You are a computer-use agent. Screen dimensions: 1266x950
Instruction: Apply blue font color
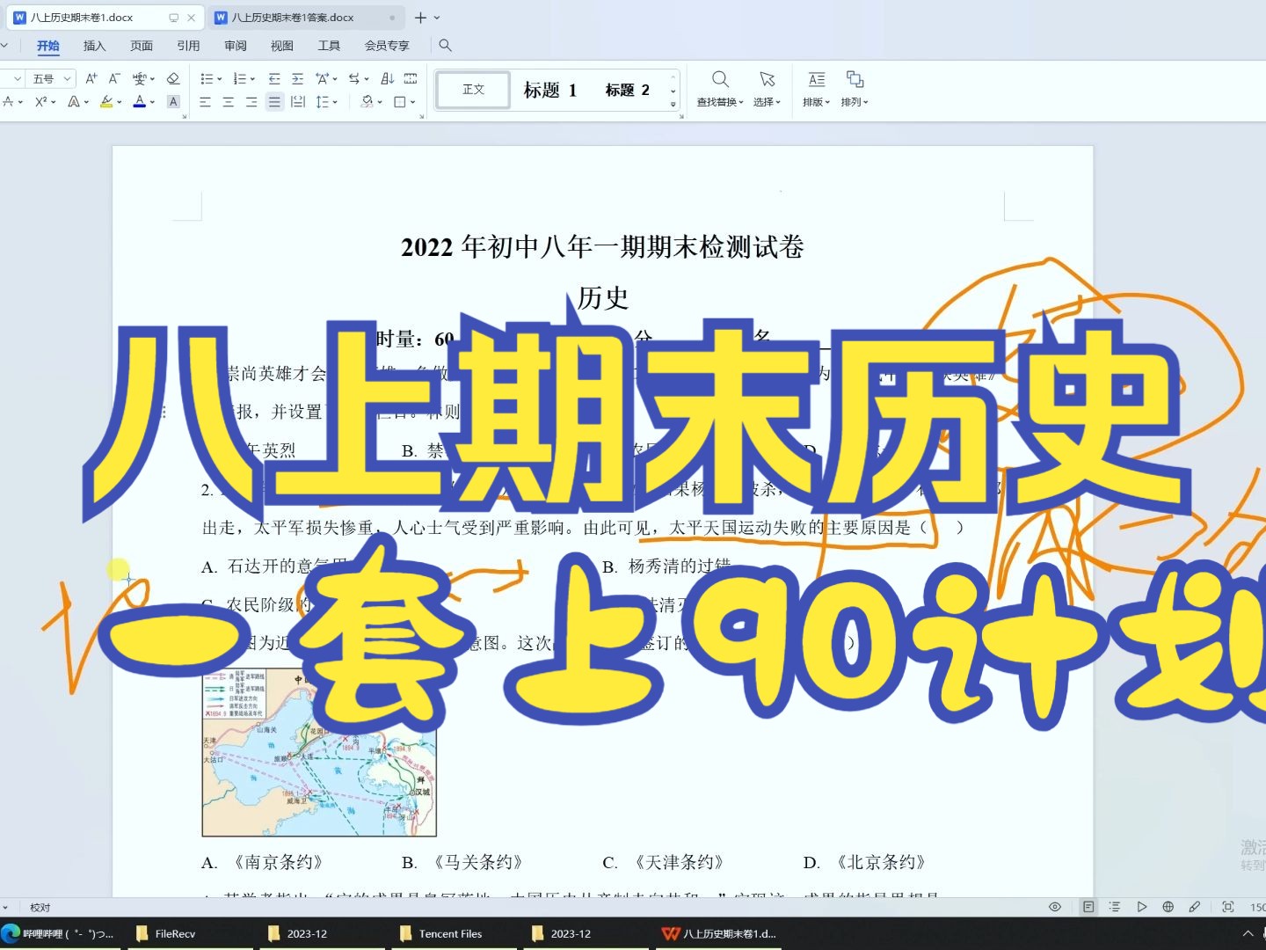[139, 102]
